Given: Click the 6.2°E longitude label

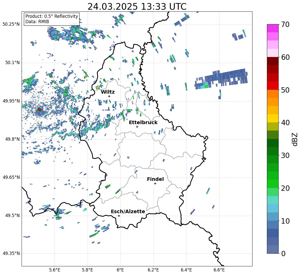Looking at the screenshot, I should coord(153,270).
